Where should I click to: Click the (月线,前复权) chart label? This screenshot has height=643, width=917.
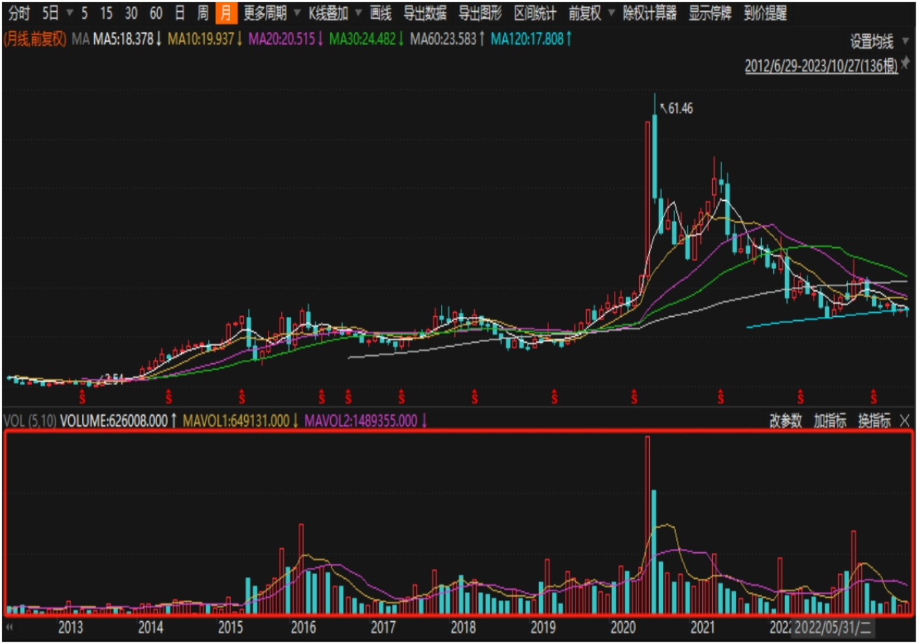[x=35, y=39]
